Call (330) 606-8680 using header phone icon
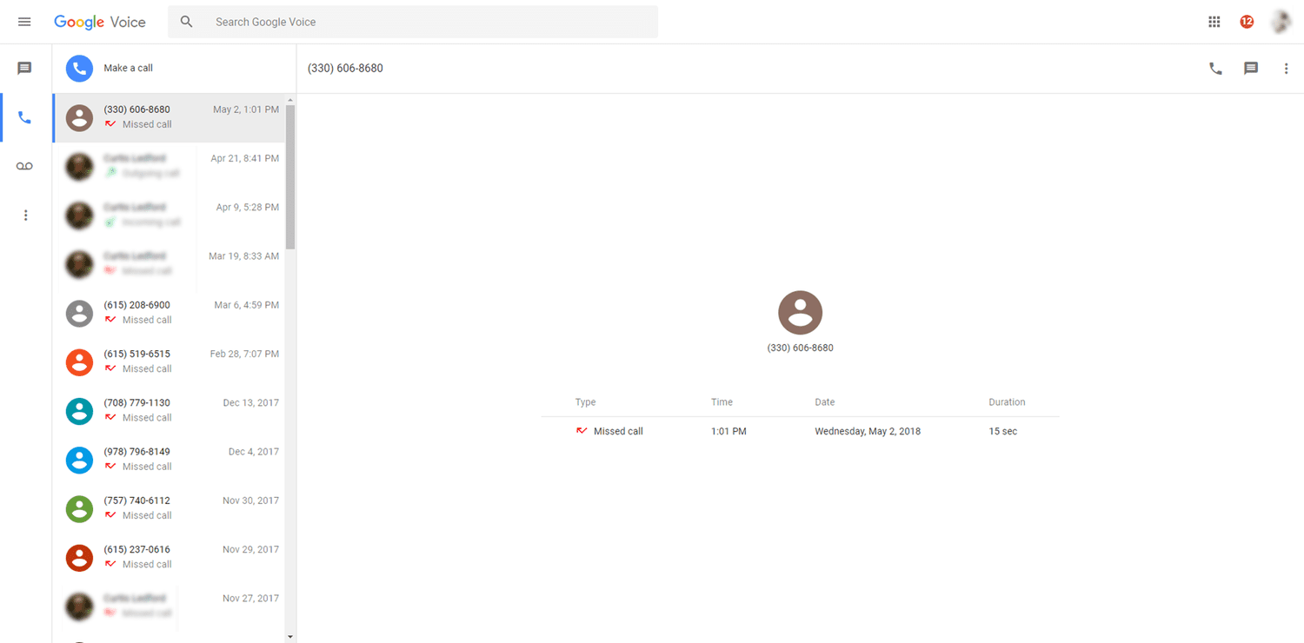Image resolution: width=1304 pixels, height=643 pixels. (1215, 69)
